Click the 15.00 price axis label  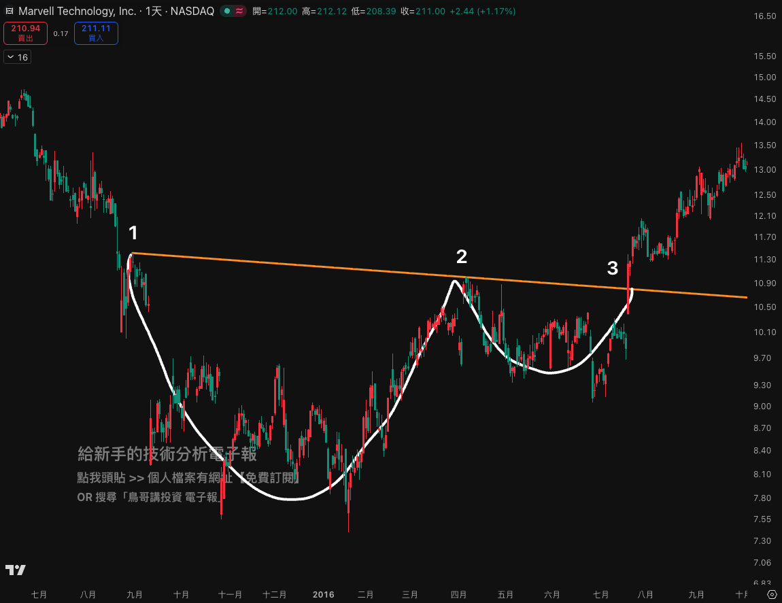click(764, 77)
